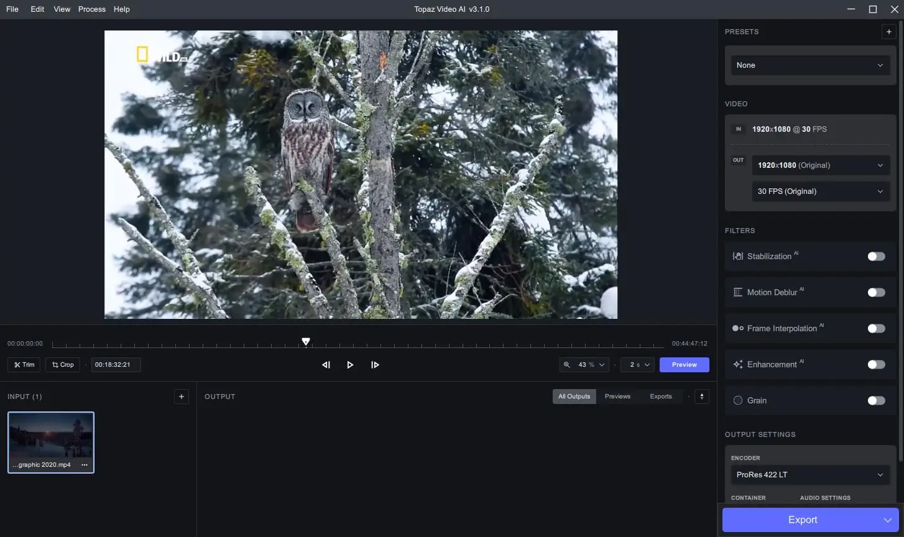Enable Motion Deblur
Viewport: 904px width, 537px height.
click(x=876, y=292)
